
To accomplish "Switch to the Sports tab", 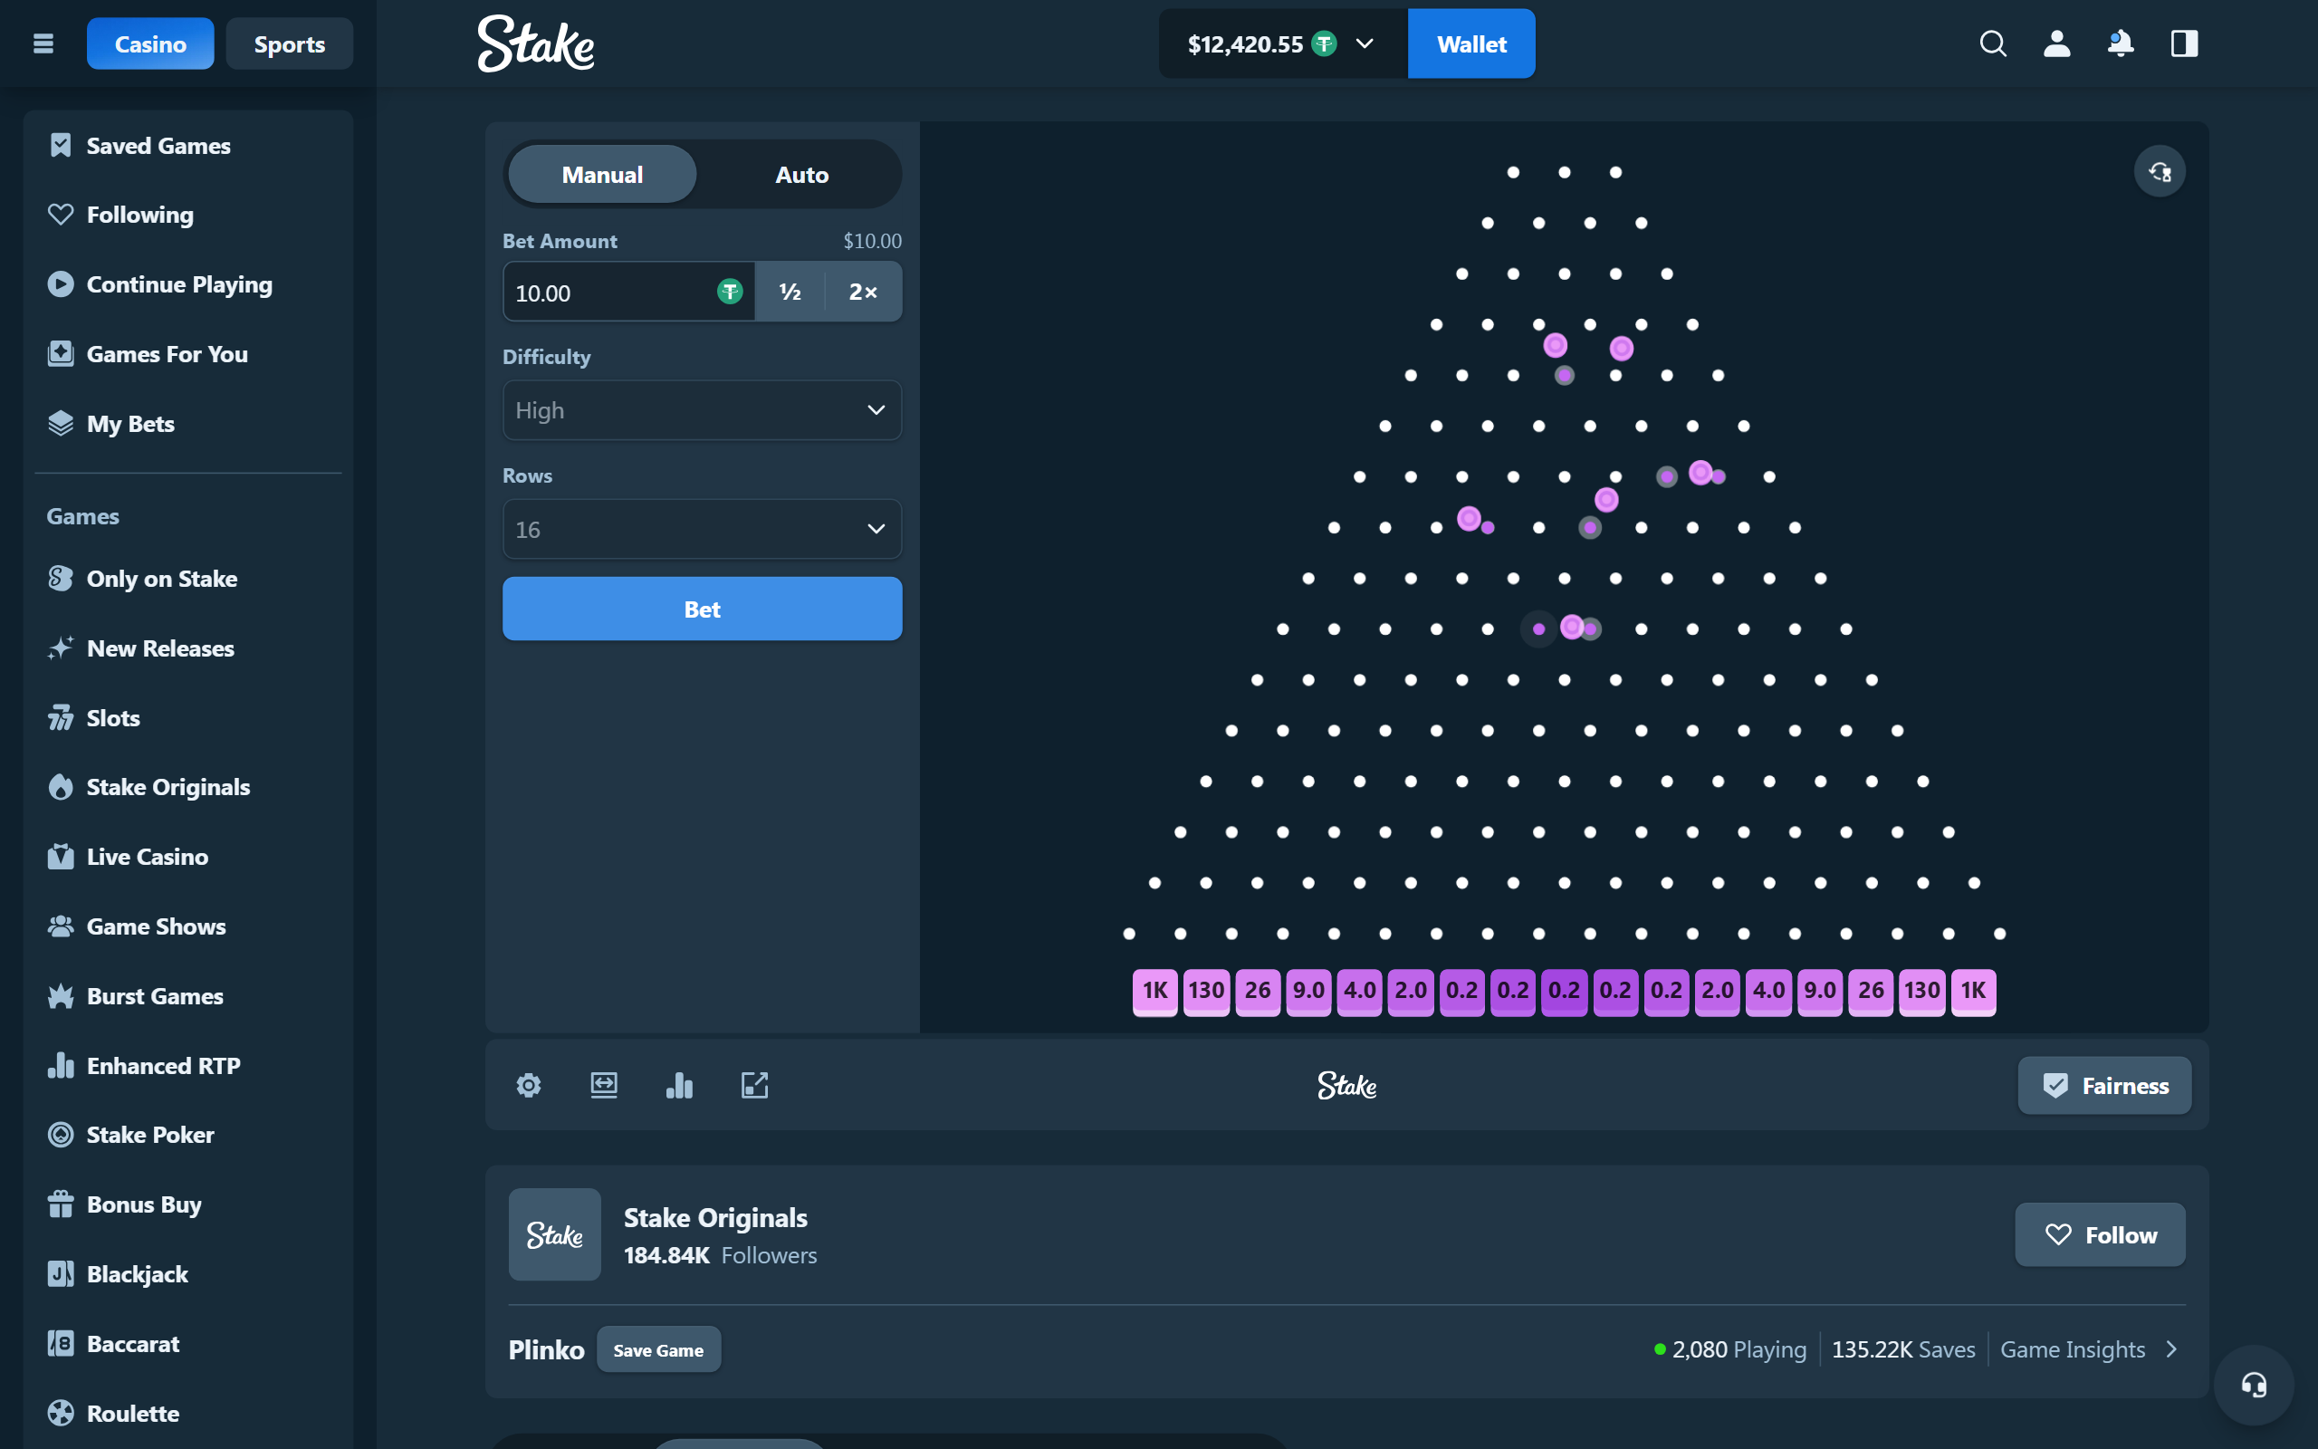I will [289, 44].
